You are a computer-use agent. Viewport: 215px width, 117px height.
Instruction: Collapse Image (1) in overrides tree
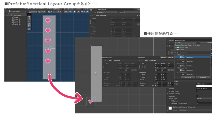pyautogui.click(x=177, y=59)
